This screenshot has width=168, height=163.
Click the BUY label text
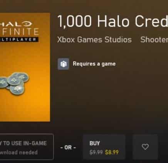pyautogui.click(x=95, y=143)
